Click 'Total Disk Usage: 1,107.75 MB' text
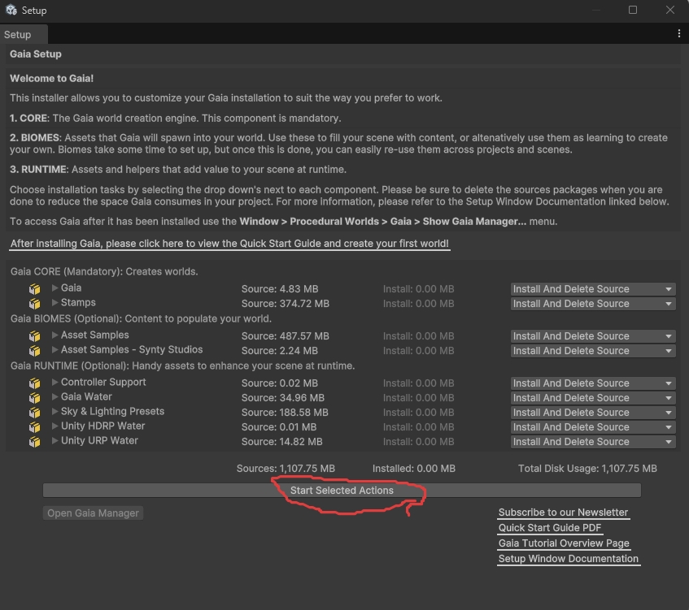This screenshot has width=689, height=610. [587, 469]
